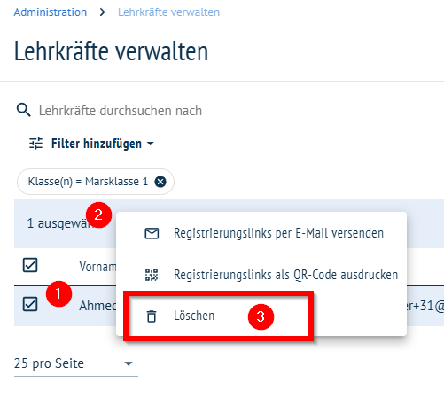This screenshot has height=398, width=444.
Task: Click the red step marker number 2
Action: (x=98, y=215)
